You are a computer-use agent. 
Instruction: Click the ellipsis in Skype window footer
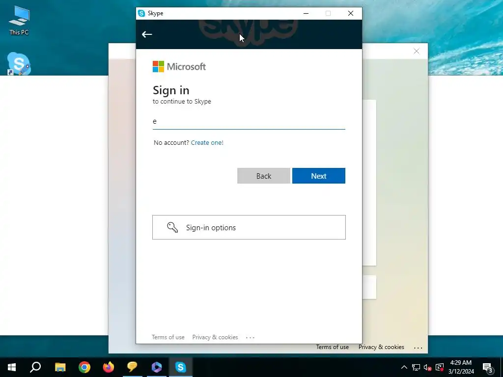coord(250,338)
